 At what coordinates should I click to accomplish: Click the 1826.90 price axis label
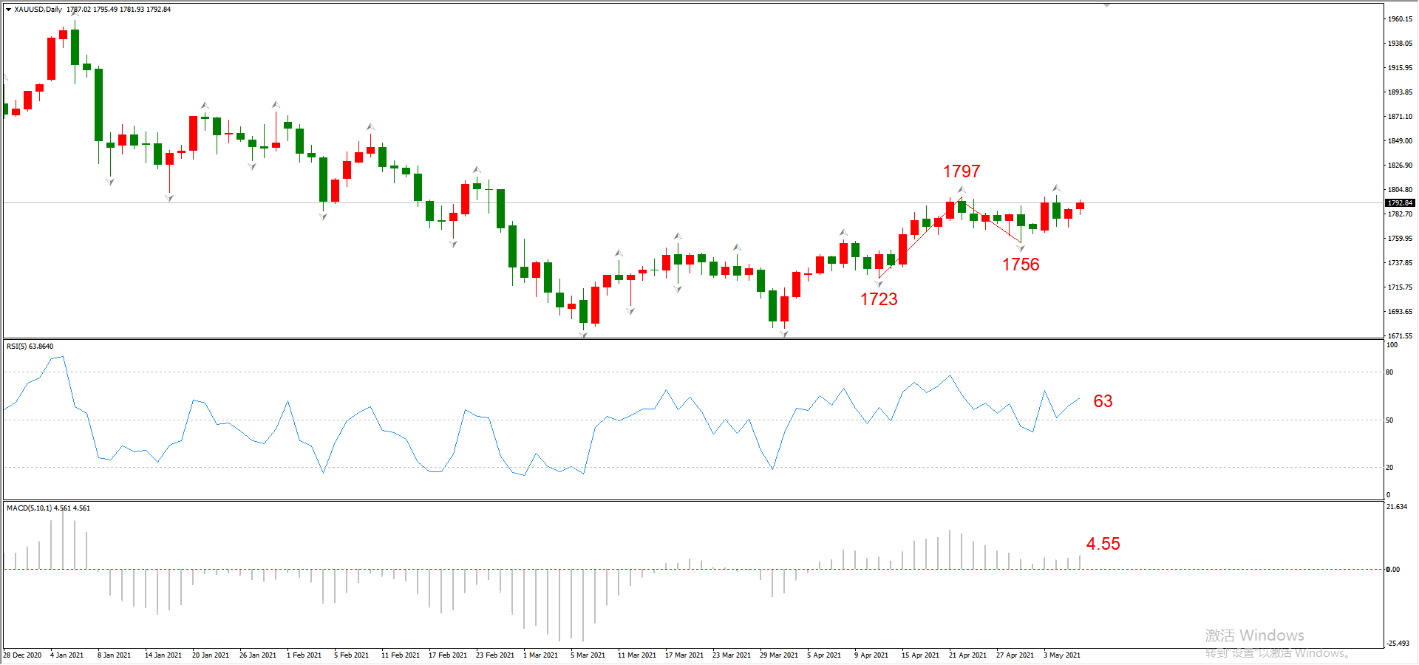tap(1400, 166)
